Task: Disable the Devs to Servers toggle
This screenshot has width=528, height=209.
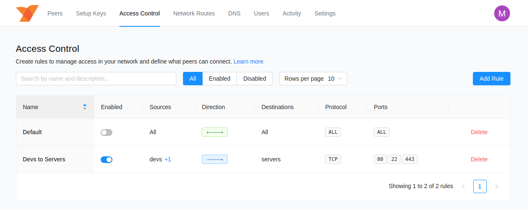Action: [107, 159]
